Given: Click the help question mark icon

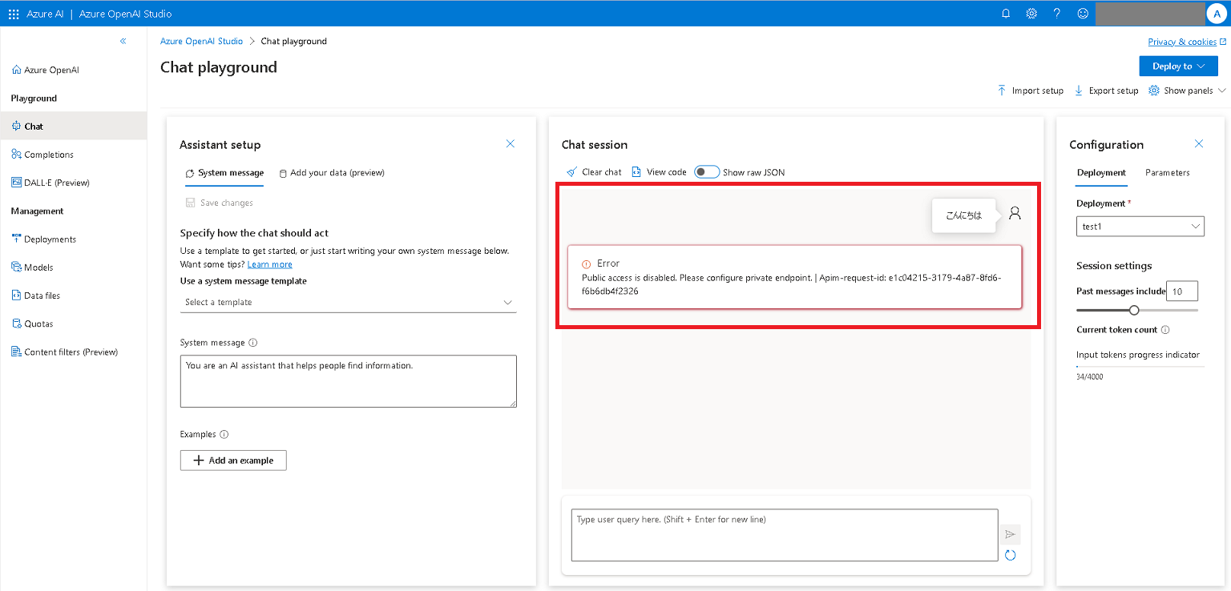Looking at the screenshot, I should click(x=1057, y=14).
